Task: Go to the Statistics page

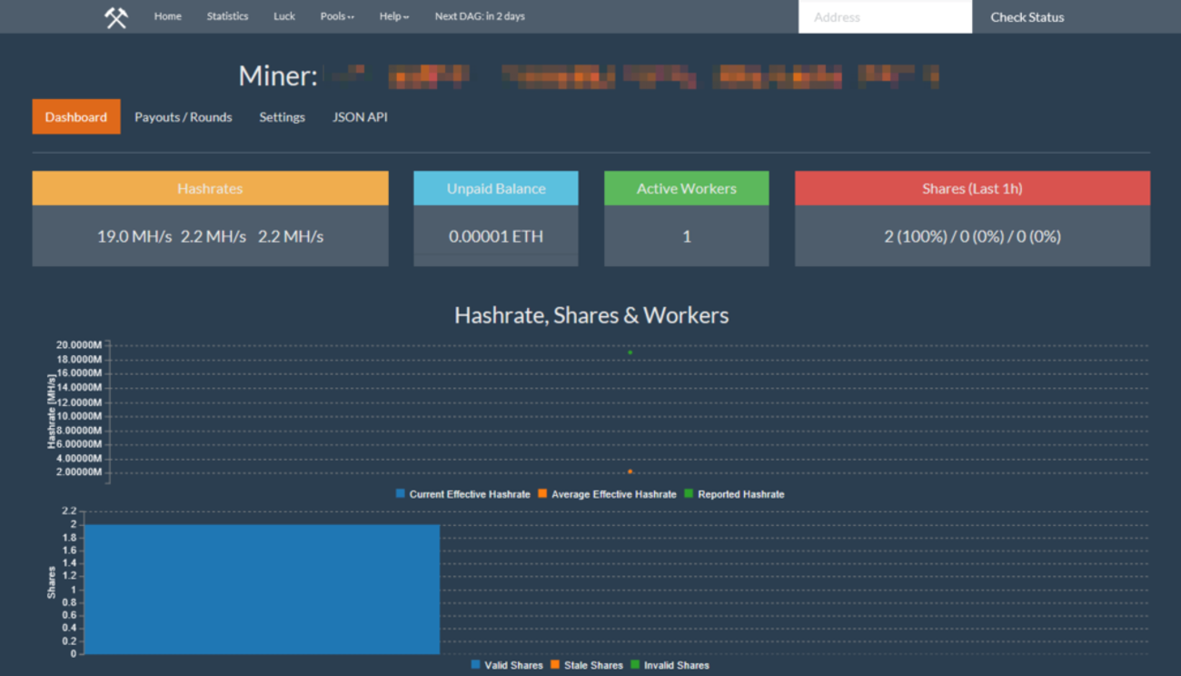Action: [227, 16]
